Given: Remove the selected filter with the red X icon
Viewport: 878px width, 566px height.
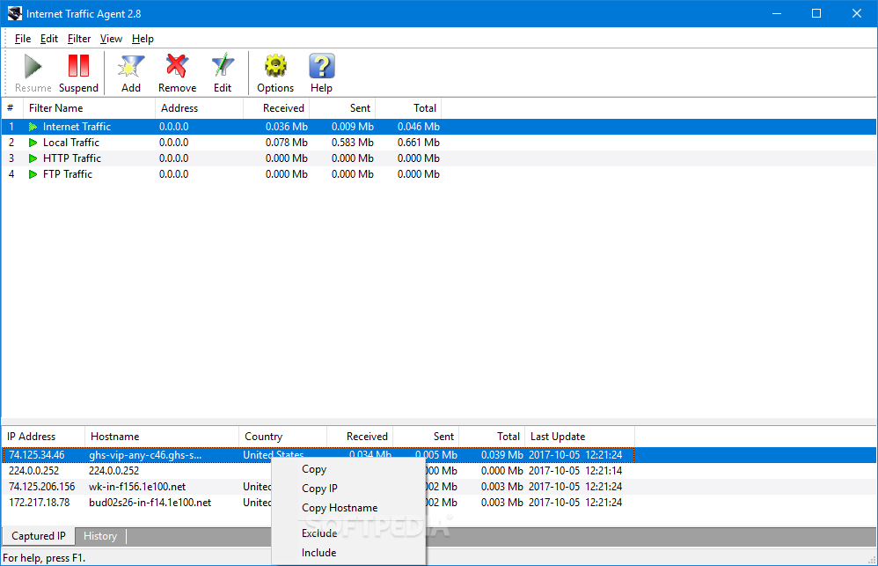Looking at the screenshot, I should (x=177, y=66).
